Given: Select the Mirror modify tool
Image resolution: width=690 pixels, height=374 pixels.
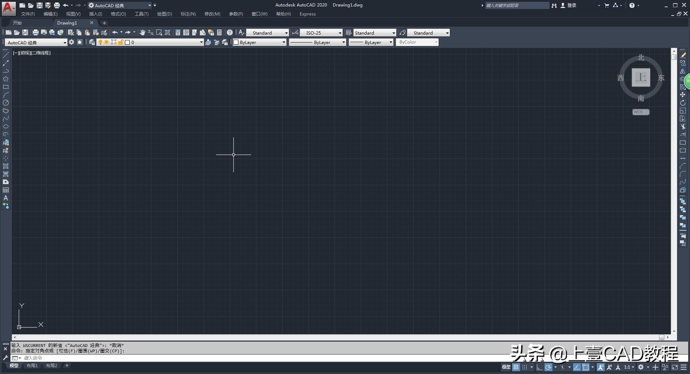Looking at the screenshot, I should click(x=683, y=71).
